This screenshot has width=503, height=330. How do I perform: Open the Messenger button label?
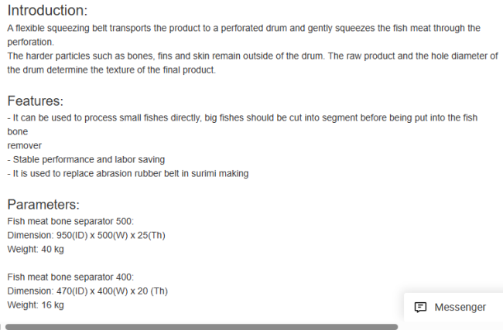460,308
